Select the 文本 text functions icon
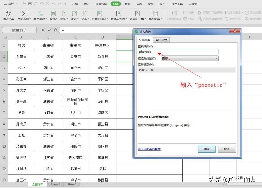This screenshot has height=188, width=262. 85,16
